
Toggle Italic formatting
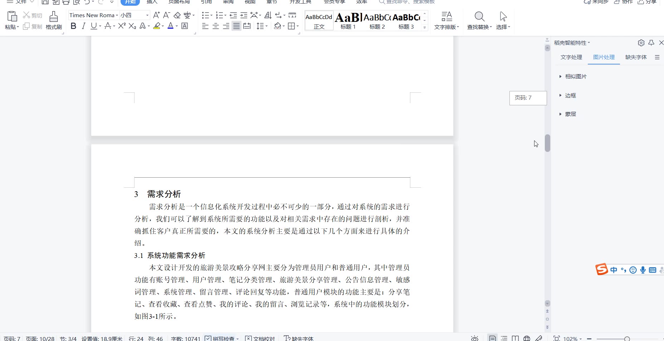(83, 26)
